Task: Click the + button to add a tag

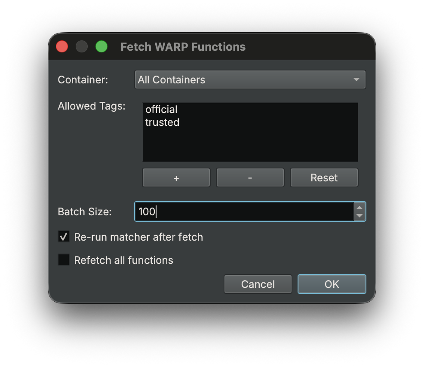Action: (176, 177)
